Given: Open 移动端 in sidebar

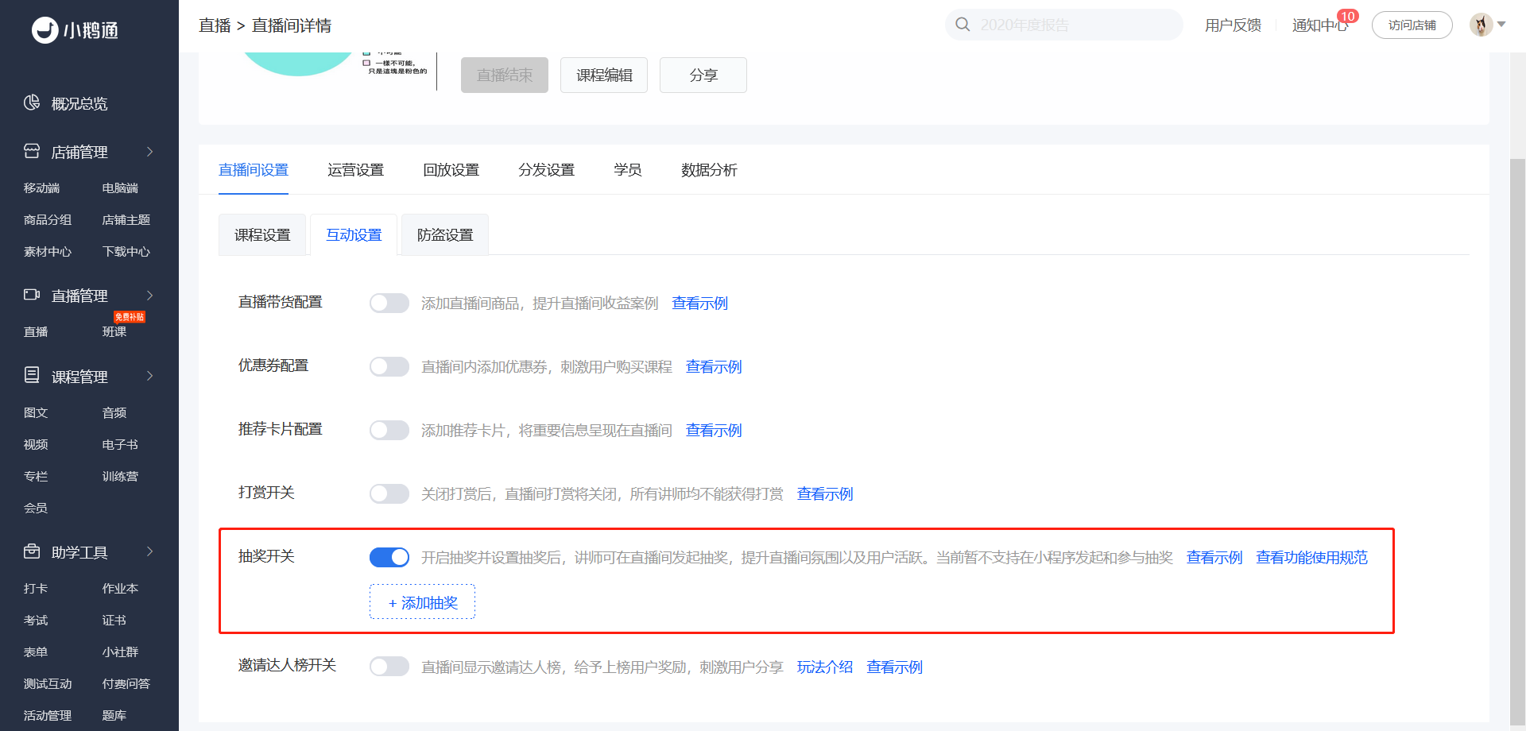Looking at the screenshot, I should [x=41, y=188].
